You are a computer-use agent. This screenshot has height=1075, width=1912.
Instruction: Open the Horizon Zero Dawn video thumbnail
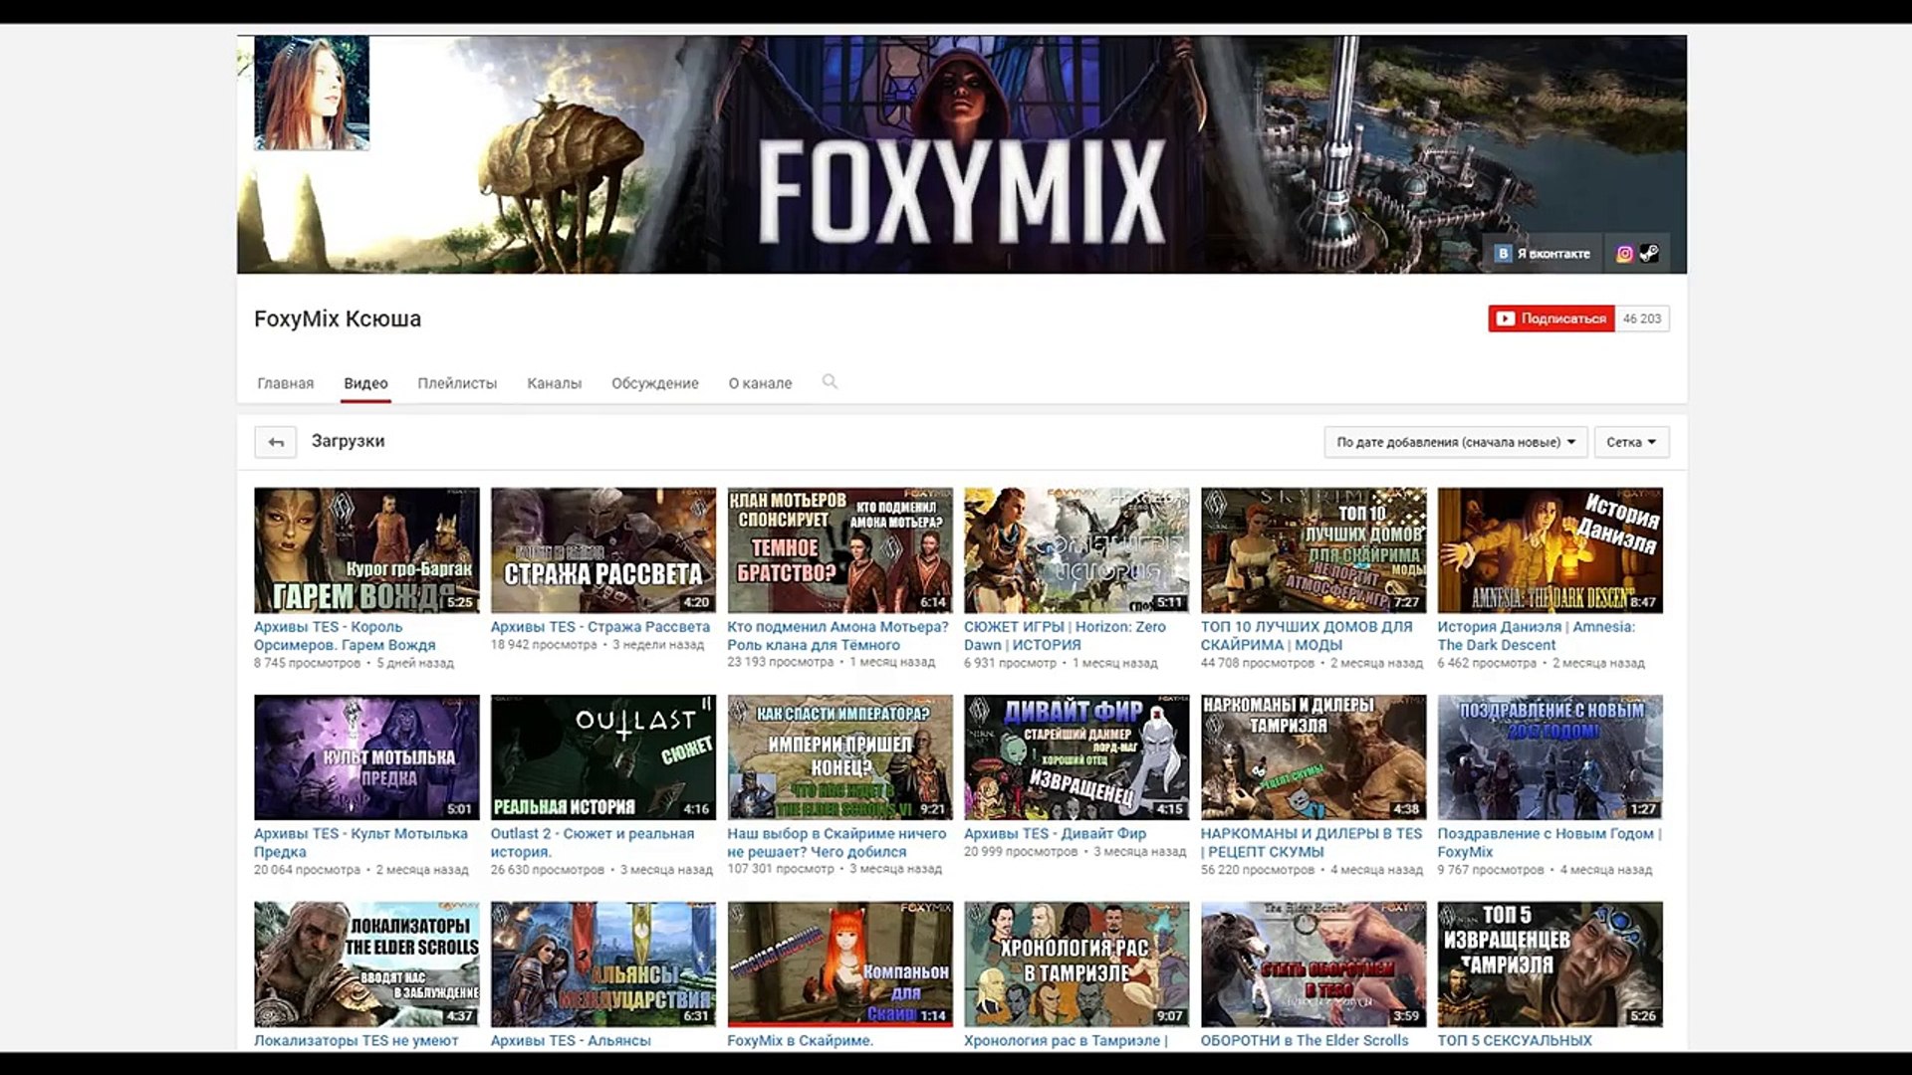tap(1076, 550)
